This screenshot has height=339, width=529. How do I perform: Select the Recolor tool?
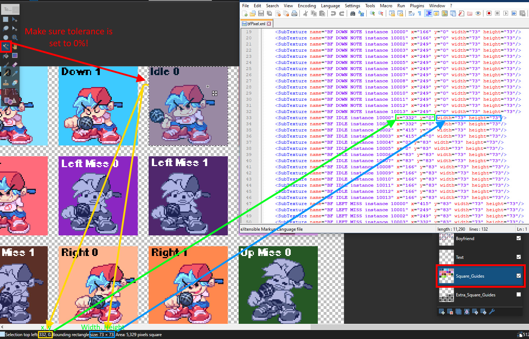[x=15, y=83]
